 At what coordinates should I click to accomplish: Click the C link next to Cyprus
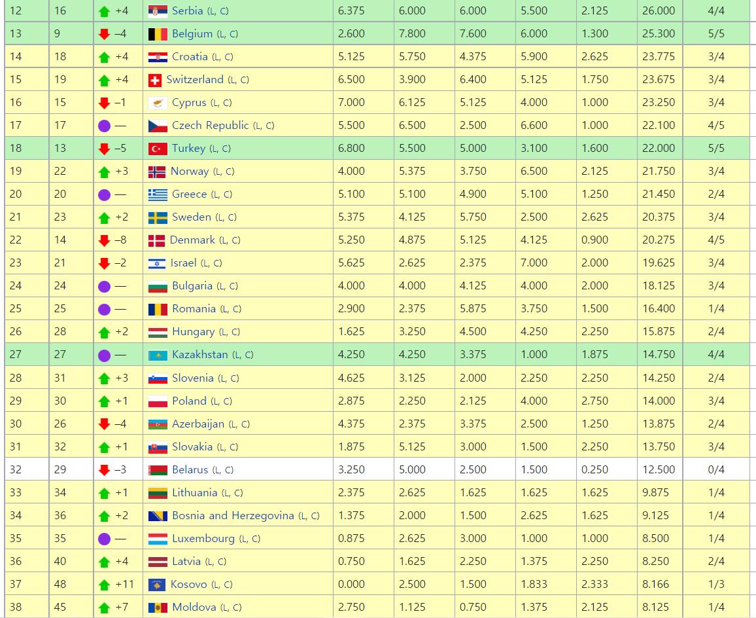click(226, 103)
